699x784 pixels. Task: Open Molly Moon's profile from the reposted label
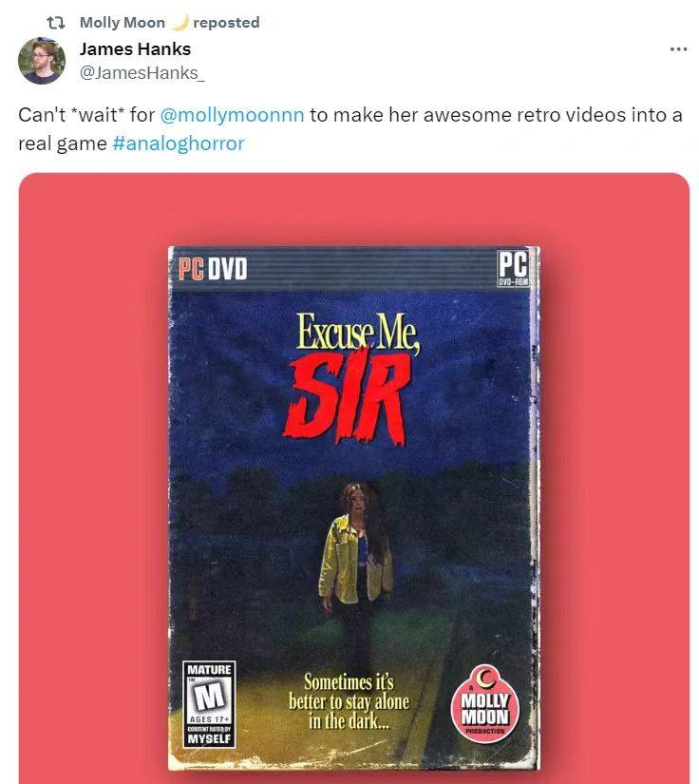tap(123, 23)
